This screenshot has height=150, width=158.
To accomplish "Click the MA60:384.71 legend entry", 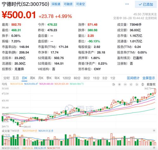I will pos(77,84).
